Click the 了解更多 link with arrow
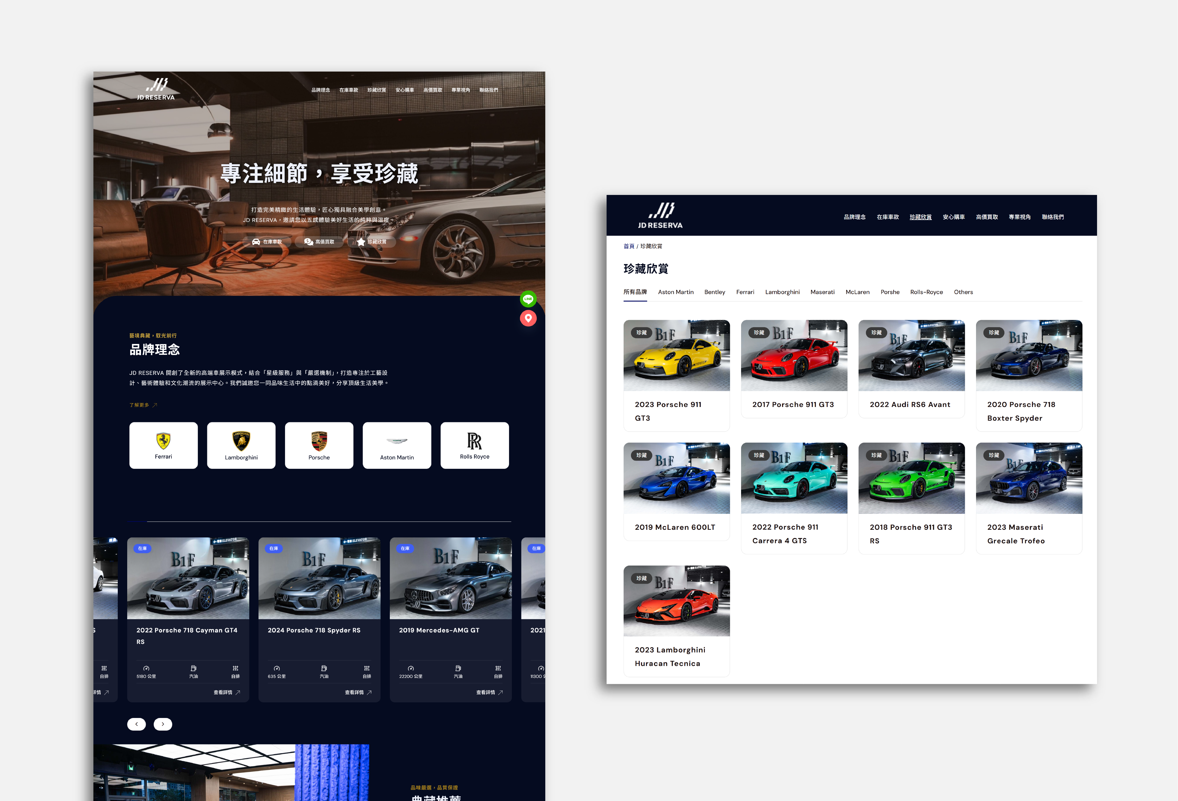Viewport: 1178px width, 801px height. 143,405
